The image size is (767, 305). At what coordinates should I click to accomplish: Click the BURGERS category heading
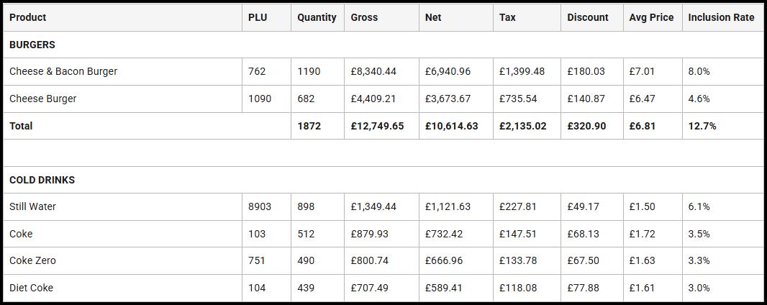tap(32, 45)
